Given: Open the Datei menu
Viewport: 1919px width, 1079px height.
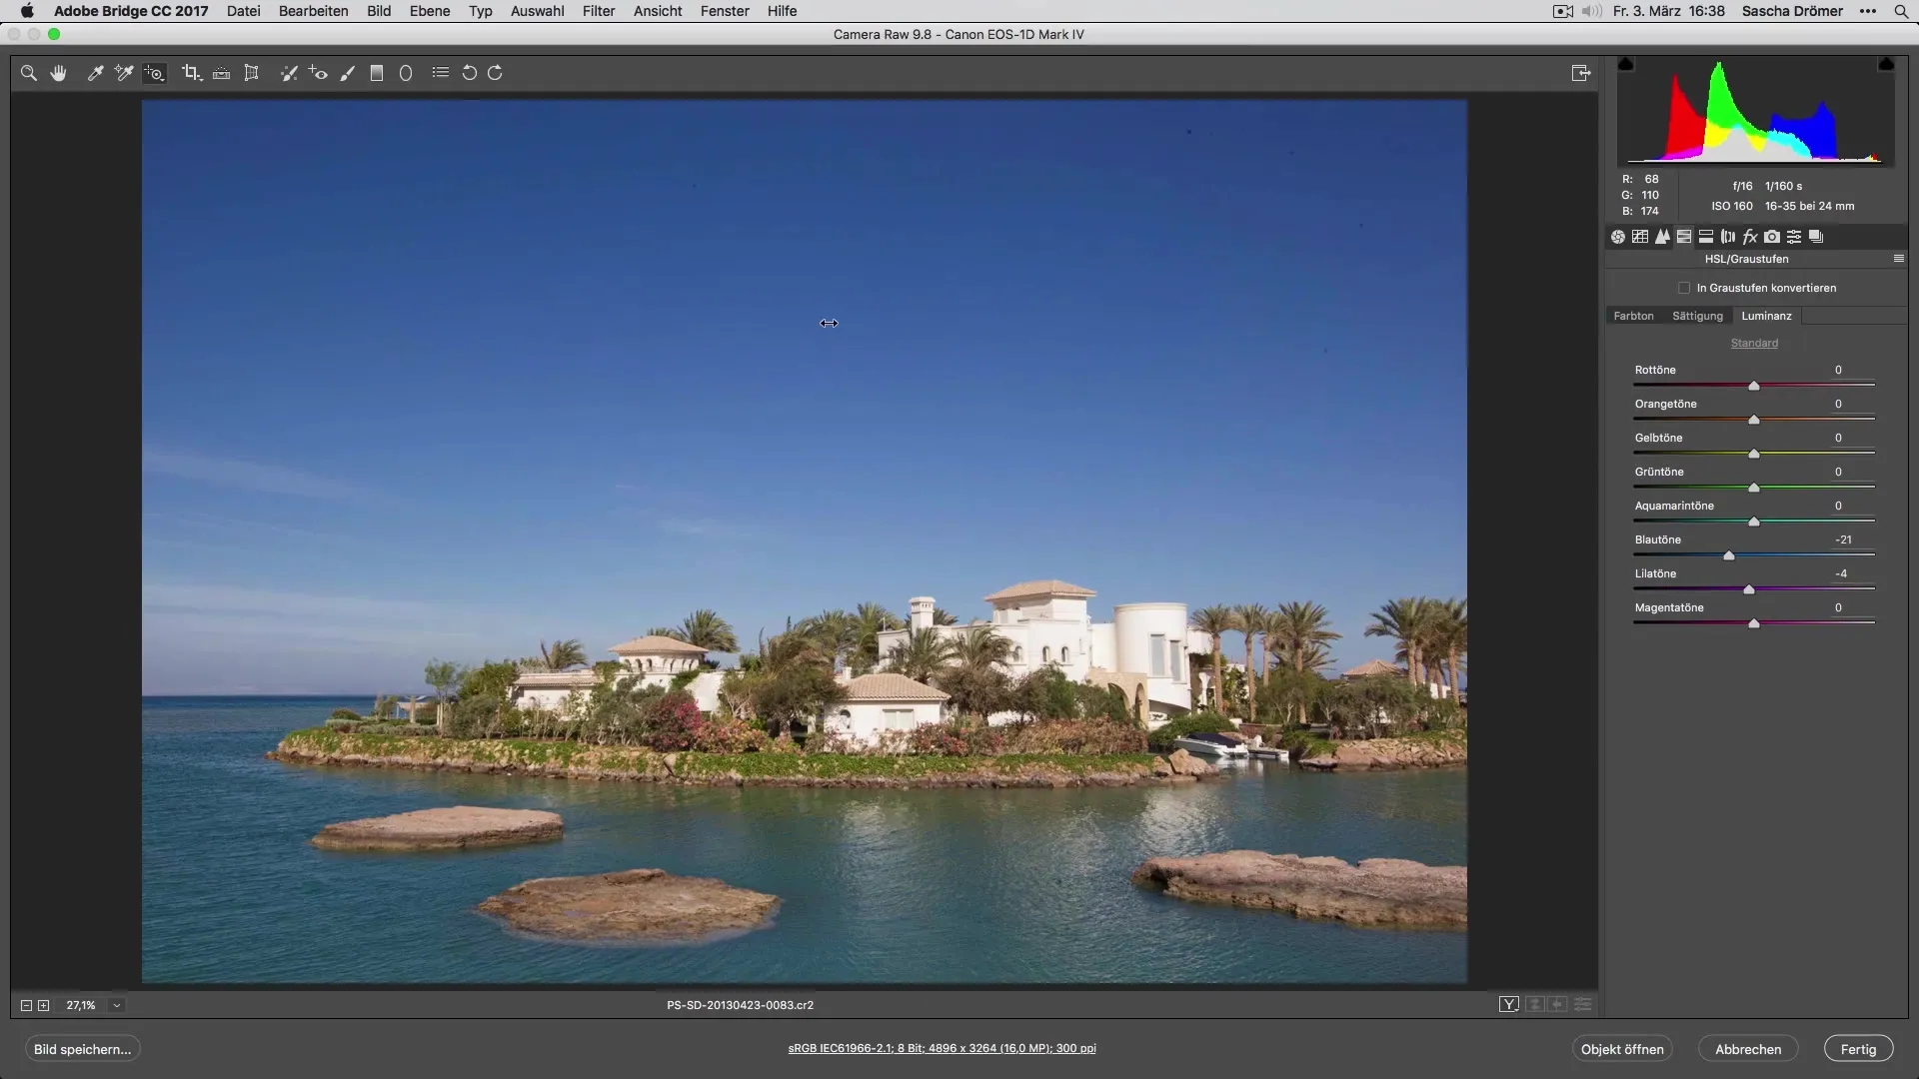Looking at the screenshot, I should point(244,11).
